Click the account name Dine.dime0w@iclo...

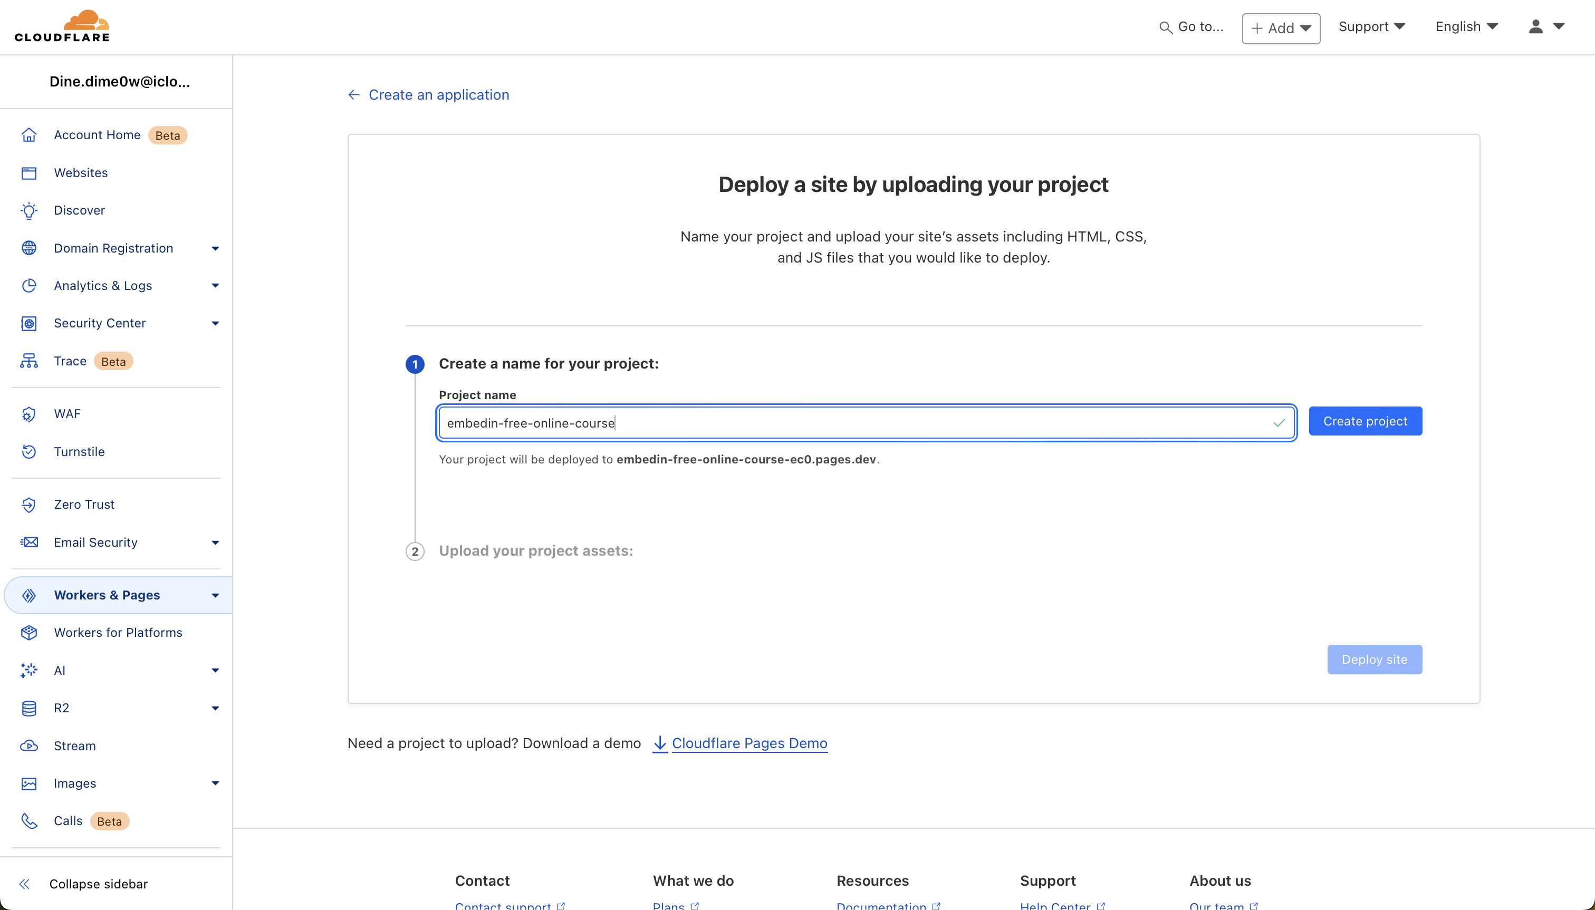[x=119, y=81]
